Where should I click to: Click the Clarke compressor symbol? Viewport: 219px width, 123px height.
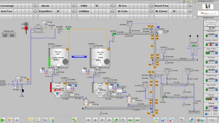pyautogui.click(x=38, y=29)
